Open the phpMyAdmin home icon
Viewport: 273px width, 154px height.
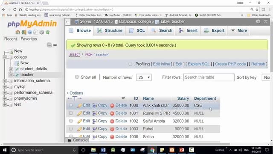tap(18, 33)
